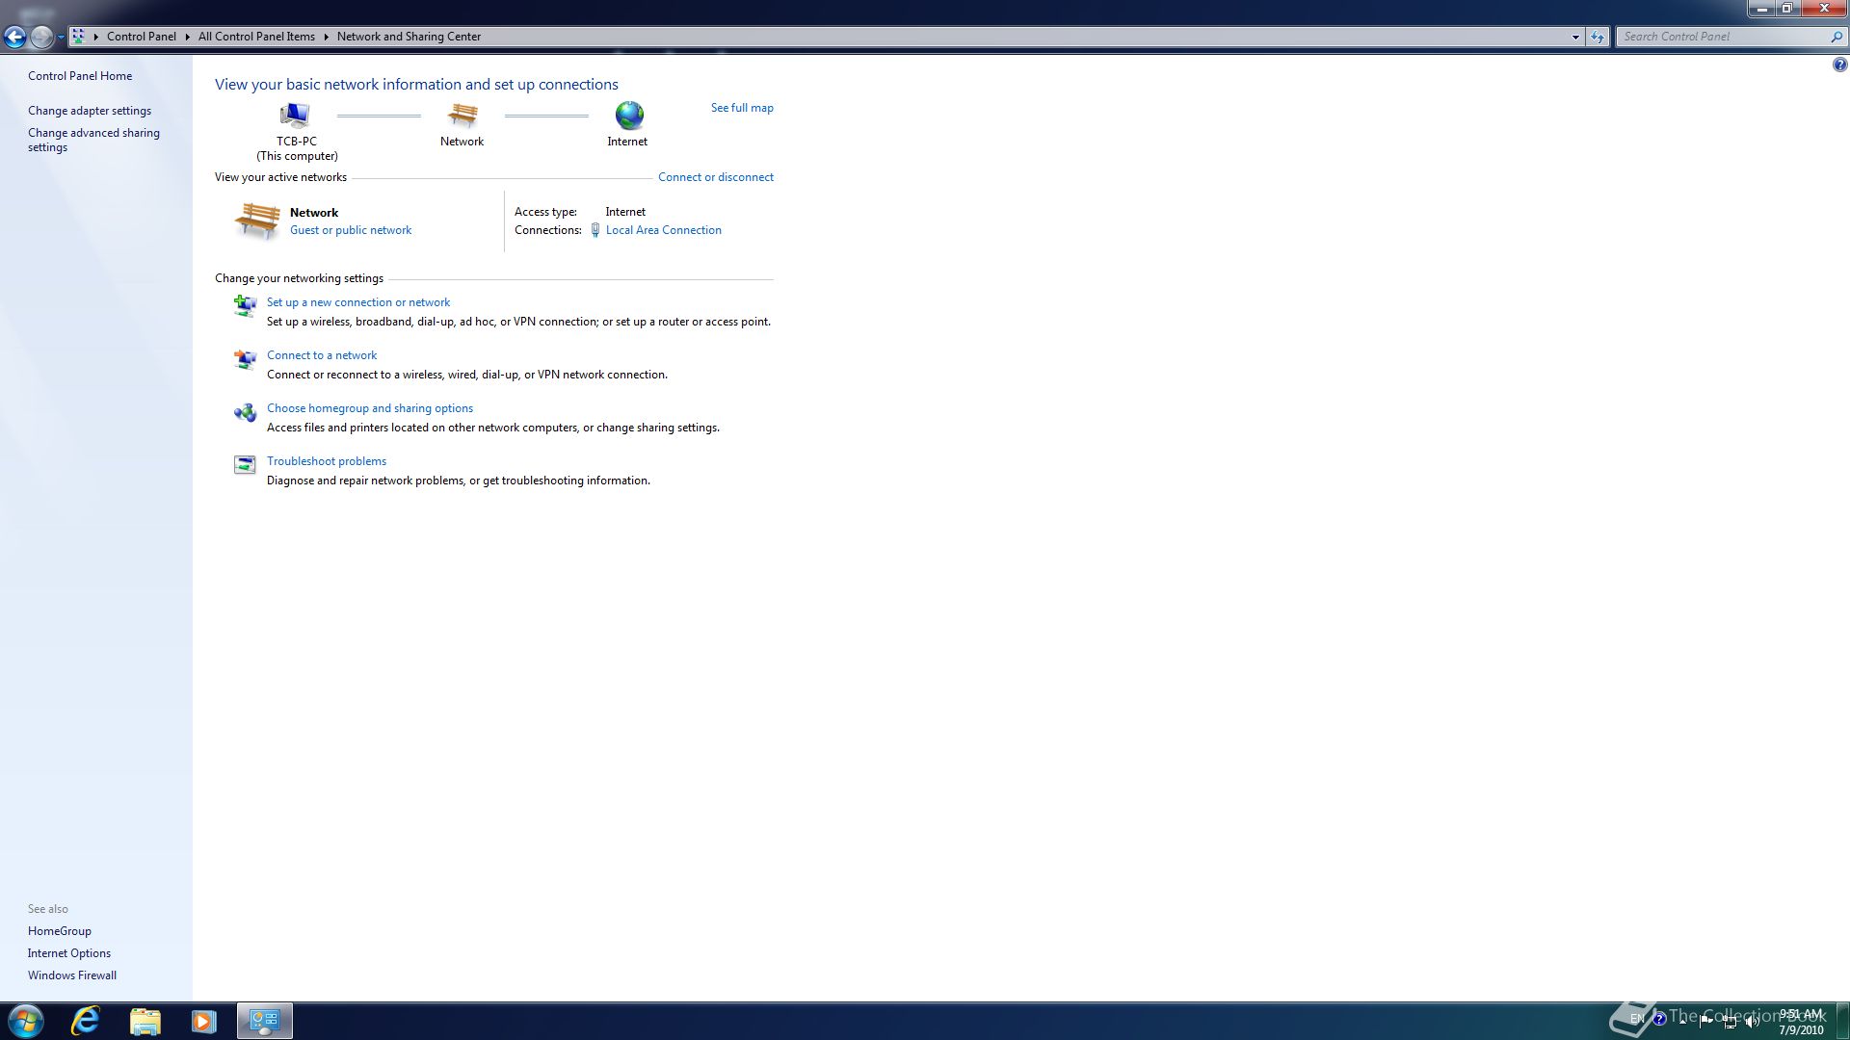Click Guest or public network link
Viewport: 1850px width, 1040px height.
351,230
